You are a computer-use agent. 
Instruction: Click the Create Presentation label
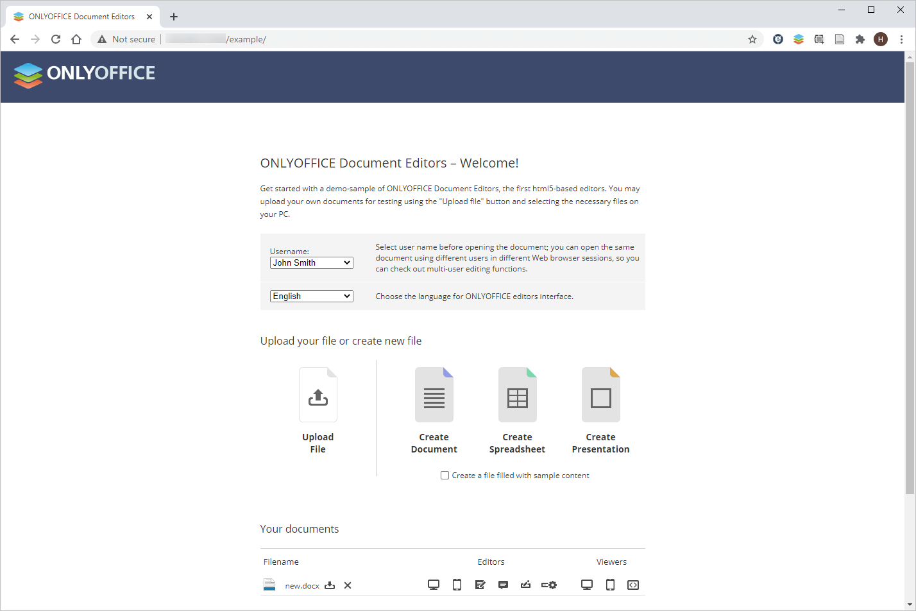(601, 443)
